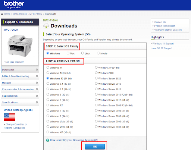This screenshot has height=150, width=191.
Task: Select Windows Server 2008 (32-bit) option
Action: (x=96, y=110)
